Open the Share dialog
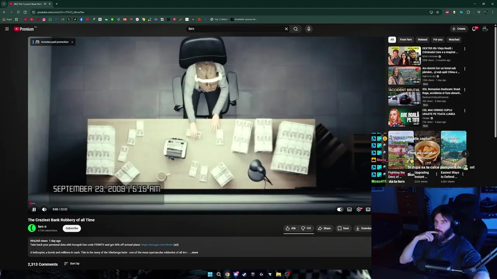The image size is (497, 279). point(324,228)
